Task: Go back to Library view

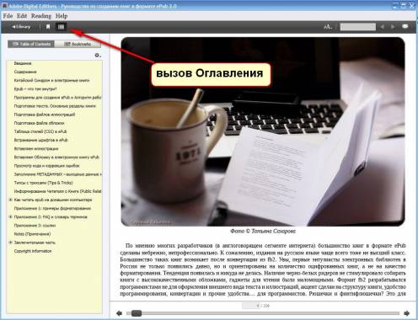Action: tap(21, 27)
